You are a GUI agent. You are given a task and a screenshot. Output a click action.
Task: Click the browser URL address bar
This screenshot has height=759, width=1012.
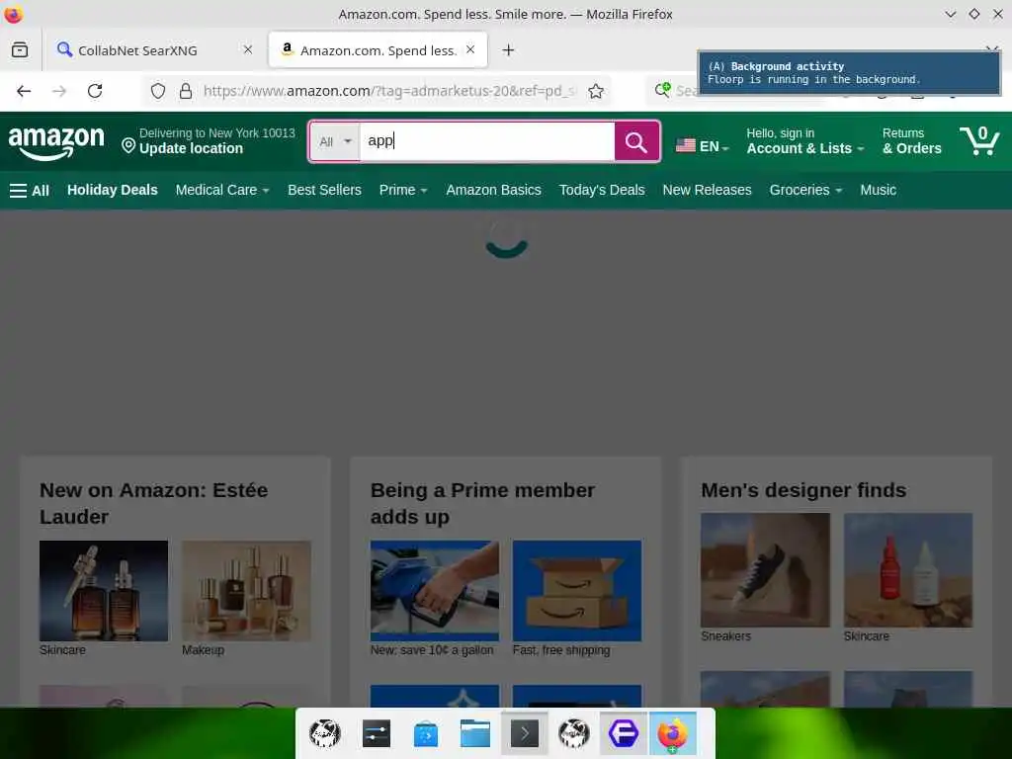389,91
